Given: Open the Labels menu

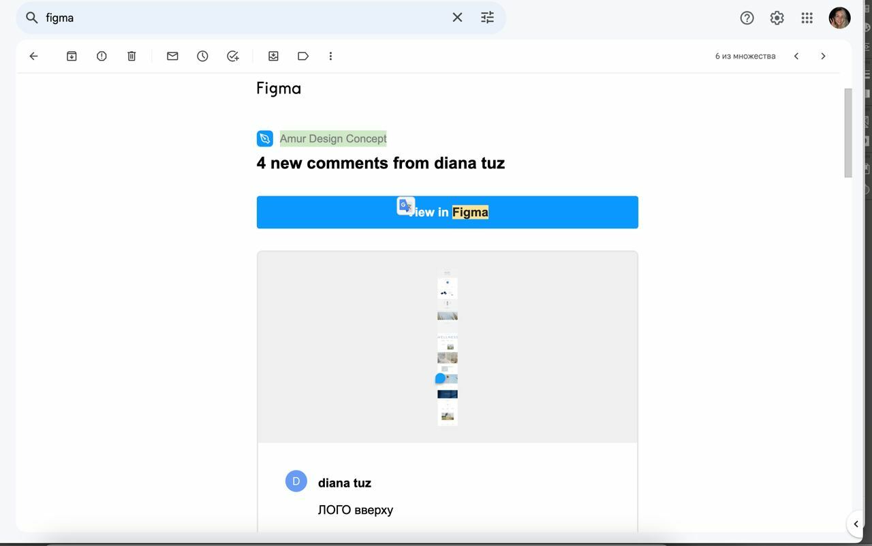Looking at the screenshot, I should click(x=303, y=56).
